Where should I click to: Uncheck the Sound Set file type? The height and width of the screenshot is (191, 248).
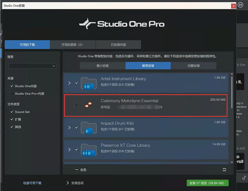coord(12,112)
